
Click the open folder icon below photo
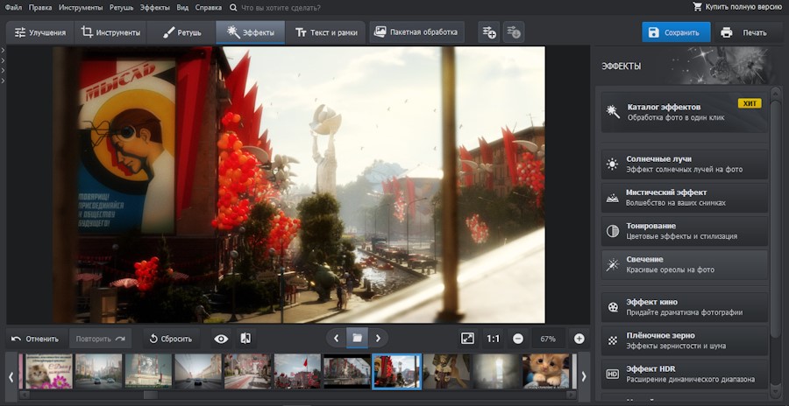point(357,338)
